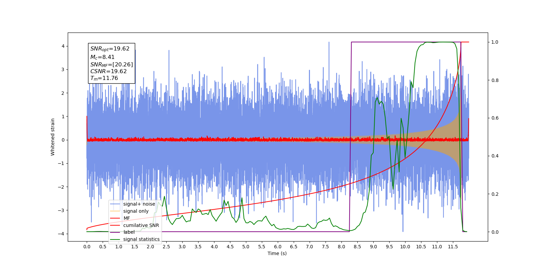Click the 4 left y-axis tick label
This screenshot has width=542, height=271.
(x=63, y=46)
